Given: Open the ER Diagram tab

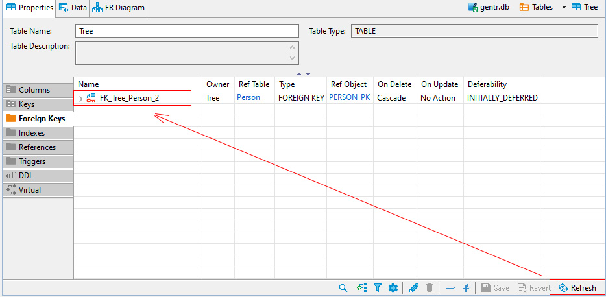Looking at the screenshot, I should coord(118,8).
